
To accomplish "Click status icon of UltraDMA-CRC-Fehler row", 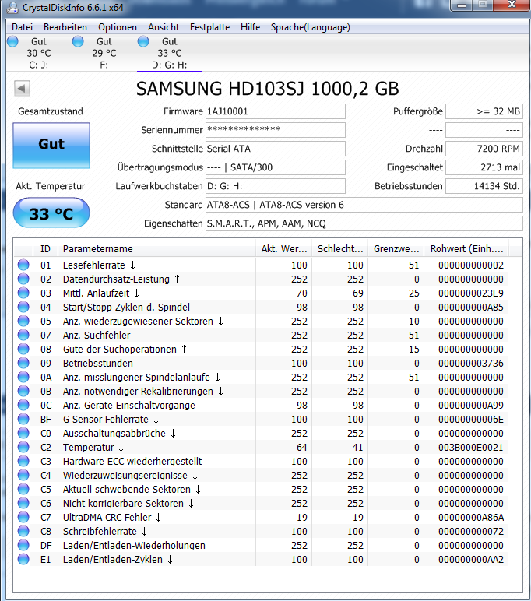I will point(23,517).
